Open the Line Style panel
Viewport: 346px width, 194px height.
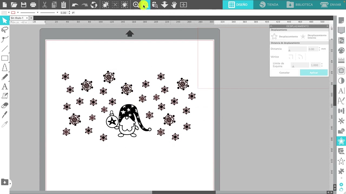click(x=341, y=61)
